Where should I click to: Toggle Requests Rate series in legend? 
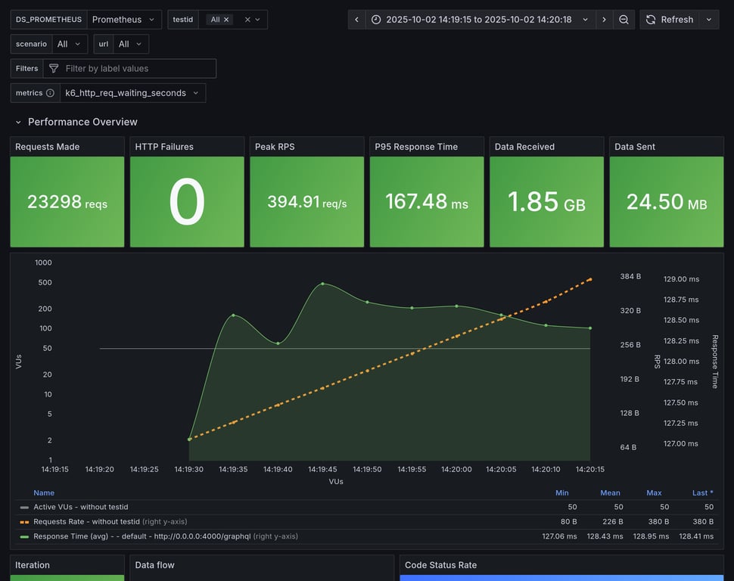pos(86,521)
